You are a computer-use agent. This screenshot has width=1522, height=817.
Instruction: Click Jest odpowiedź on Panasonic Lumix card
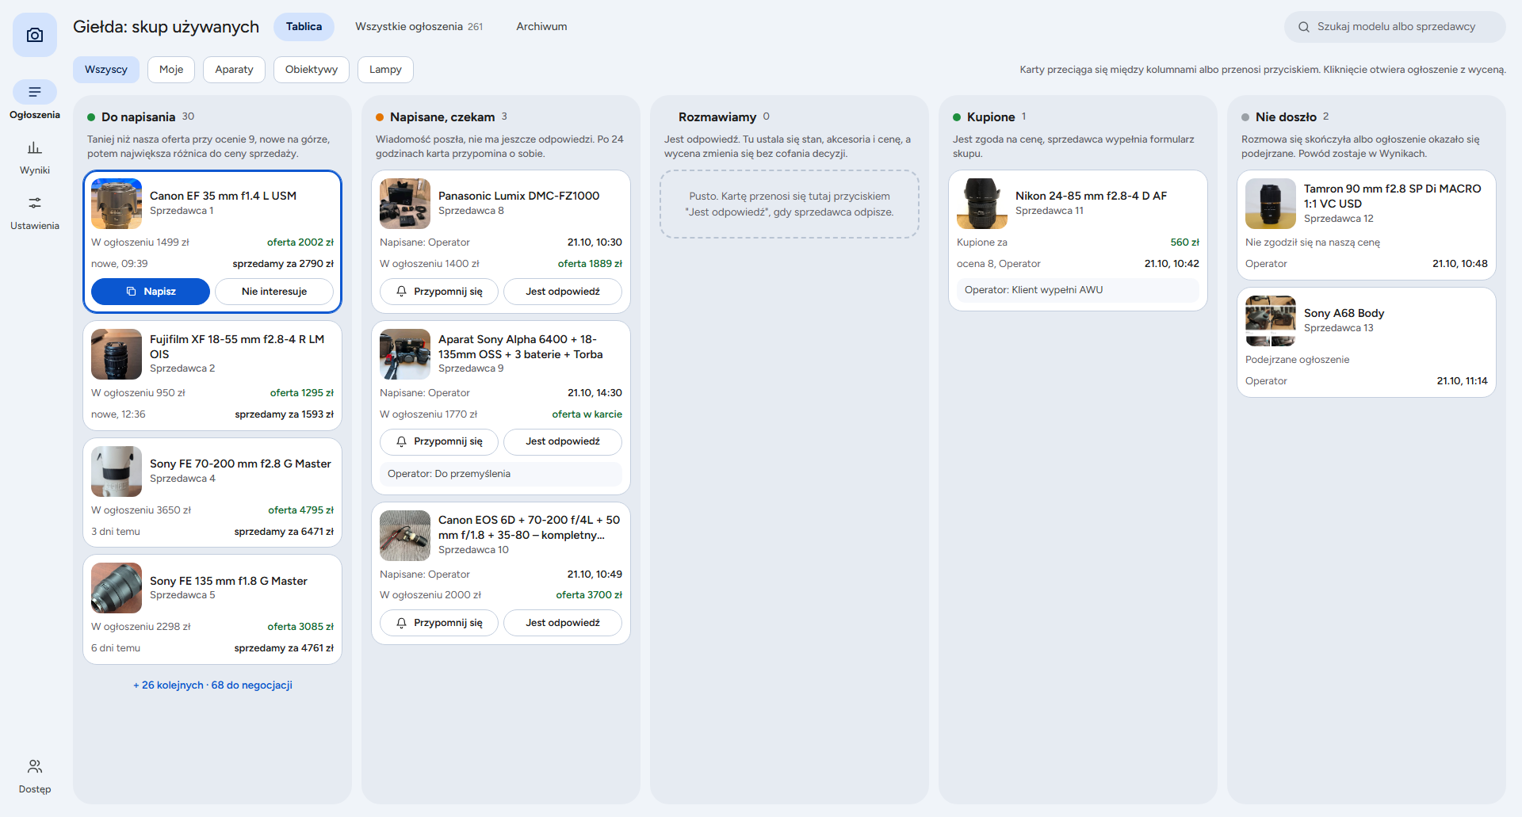563,292
